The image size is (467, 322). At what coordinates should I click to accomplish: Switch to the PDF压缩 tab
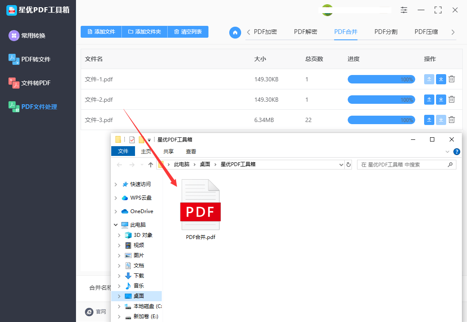[426, 32]
